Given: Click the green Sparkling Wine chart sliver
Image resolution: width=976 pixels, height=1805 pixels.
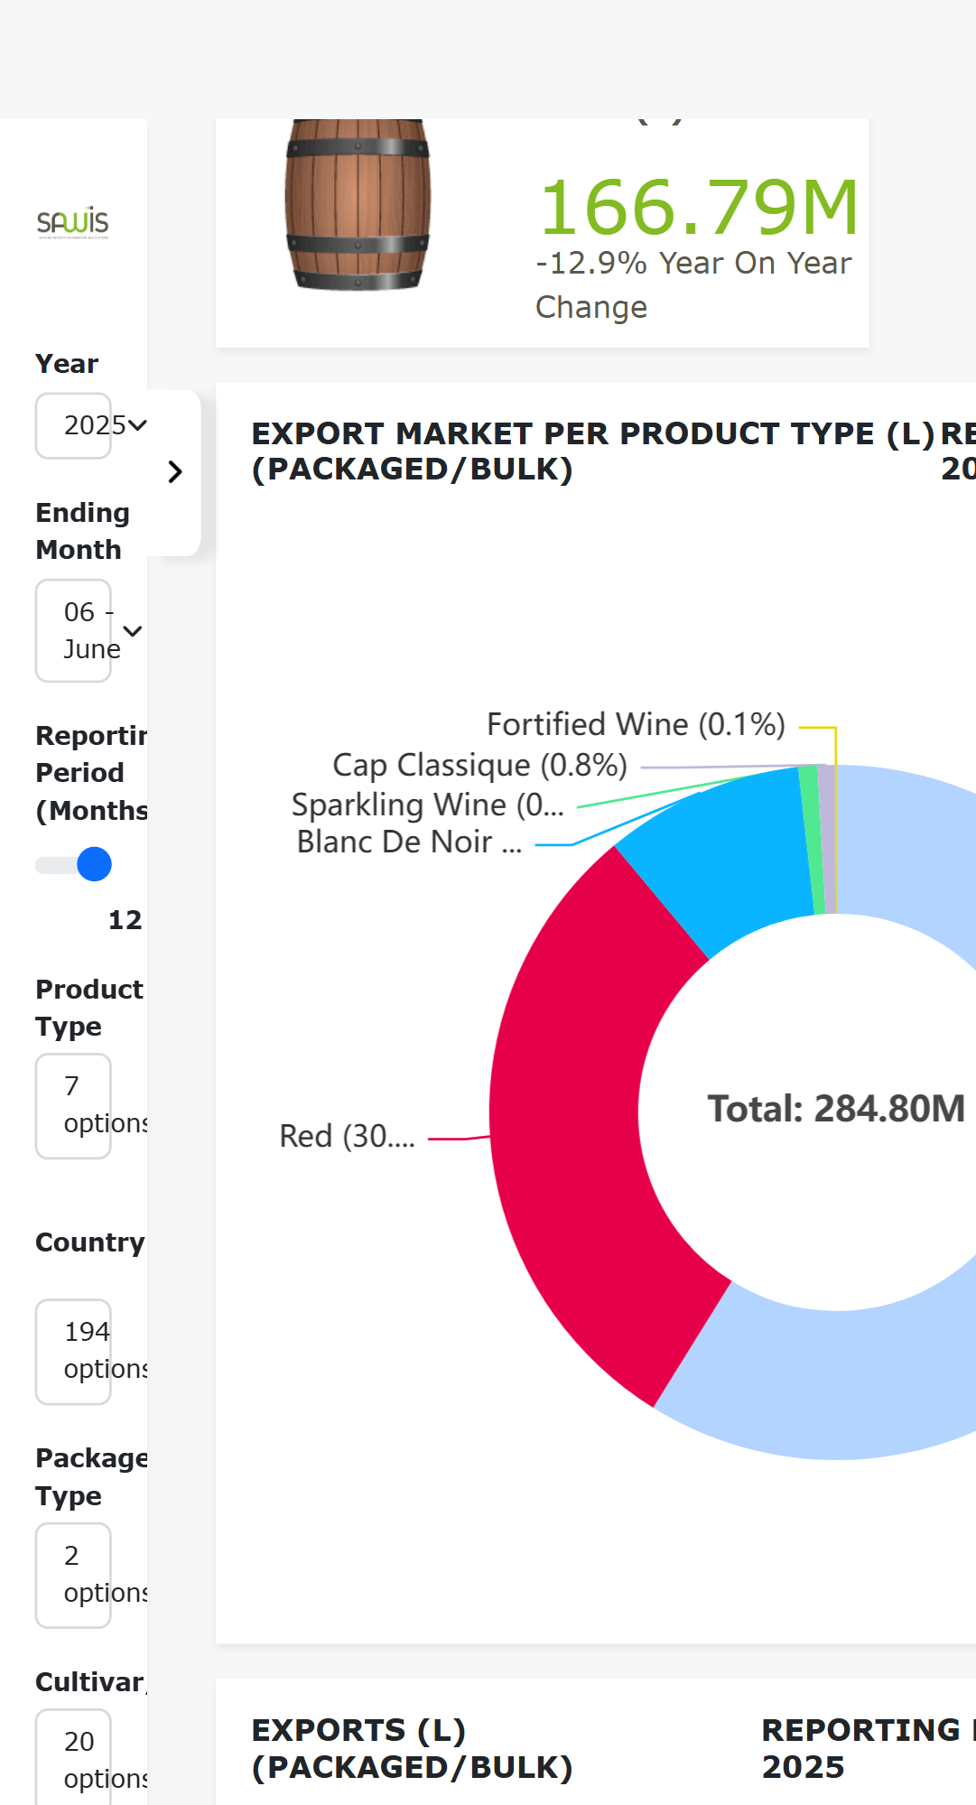Looking at the screenshot, I should tap(811, 840).
